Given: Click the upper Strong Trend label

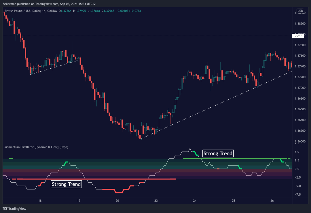Looking at the screenshot, I should [218, 154].
